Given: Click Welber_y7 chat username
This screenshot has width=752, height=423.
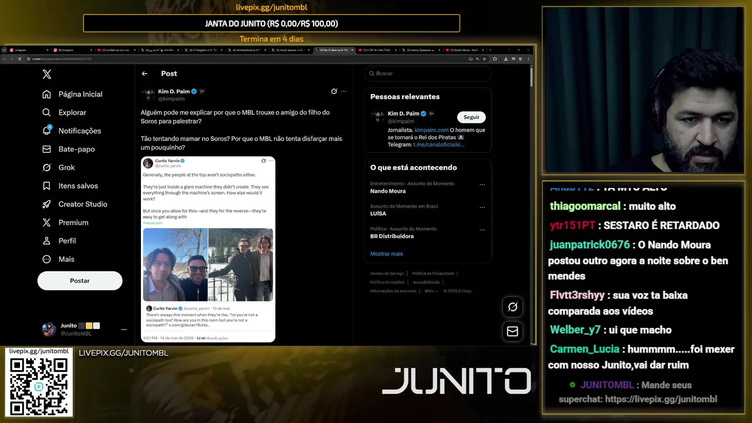Looking at the screenshot, I should click(575, 330).
